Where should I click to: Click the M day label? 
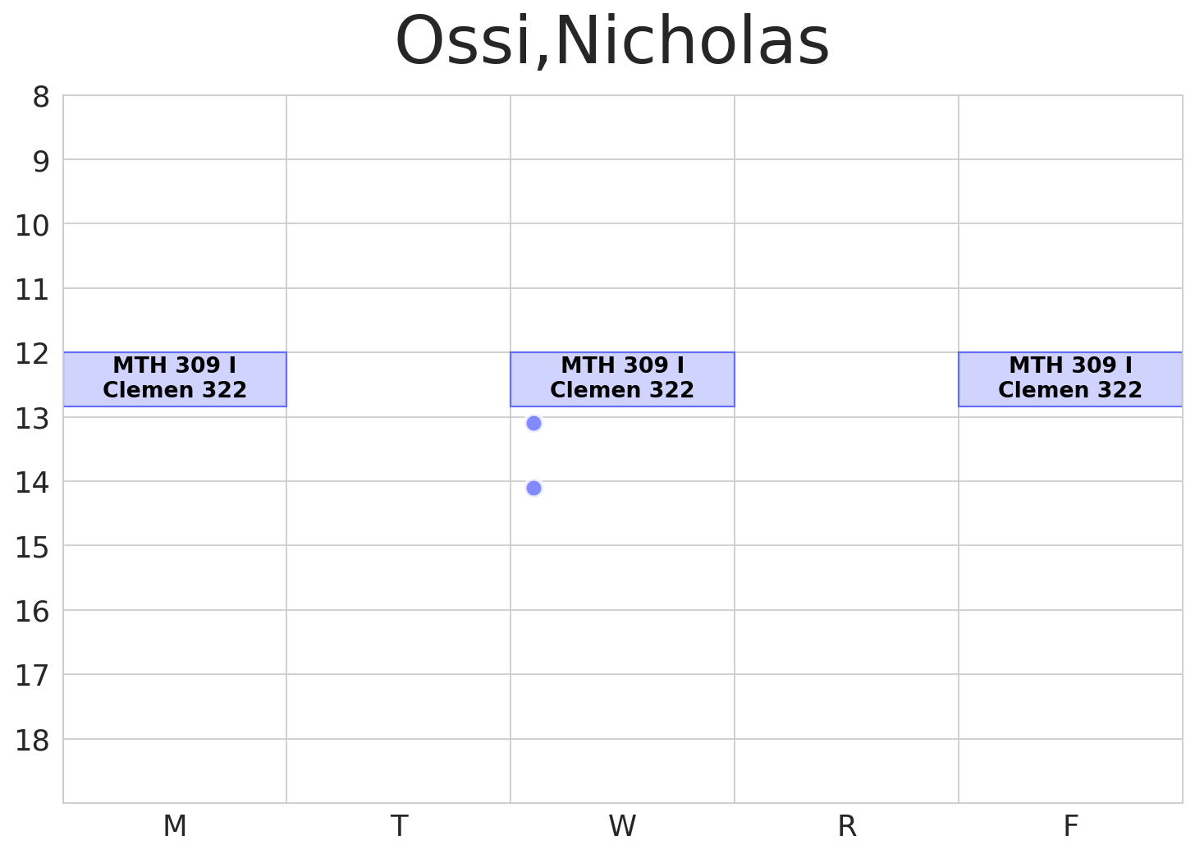tap(175, 826)
